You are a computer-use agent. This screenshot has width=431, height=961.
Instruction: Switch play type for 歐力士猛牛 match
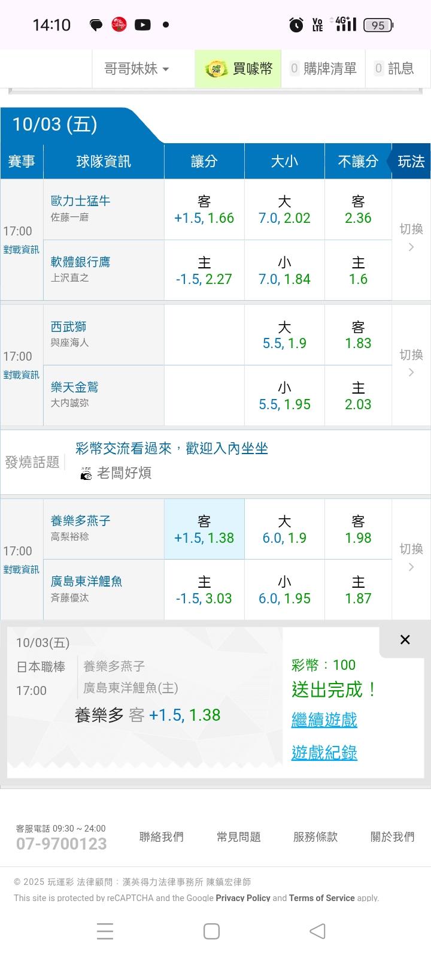tap(411, 237)
